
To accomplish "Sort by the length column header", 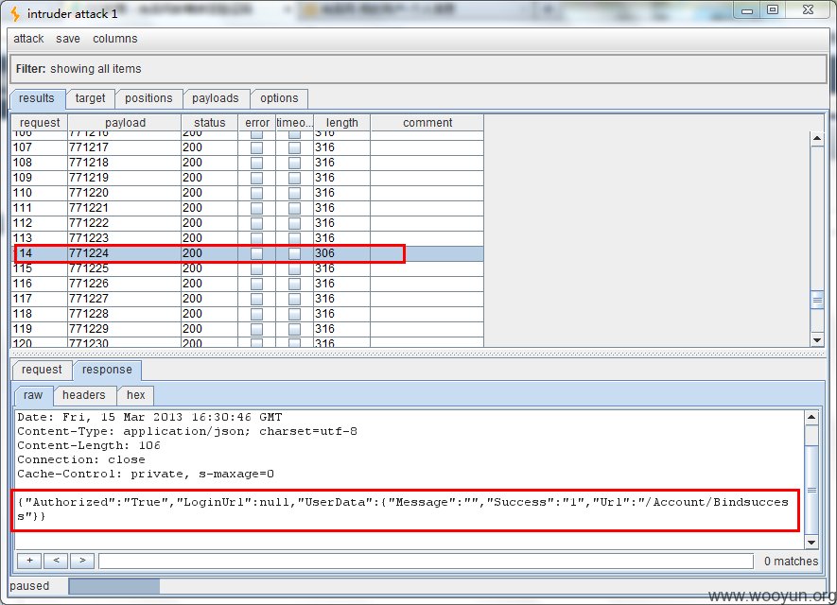I will (341, 123).
